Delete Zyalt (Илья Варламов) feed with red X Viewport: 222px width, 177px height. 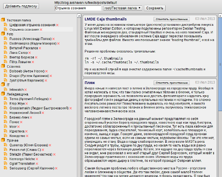point(46,80)
